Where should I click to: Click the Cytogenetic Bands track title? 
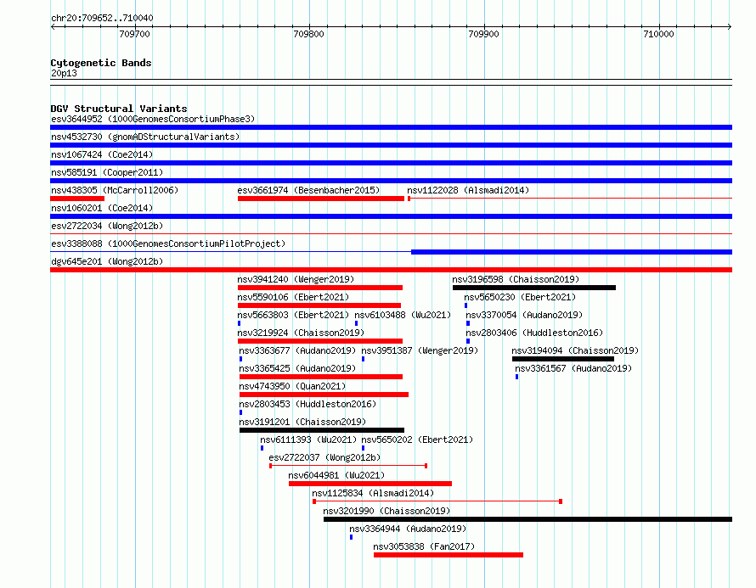(x=101, y=63)
